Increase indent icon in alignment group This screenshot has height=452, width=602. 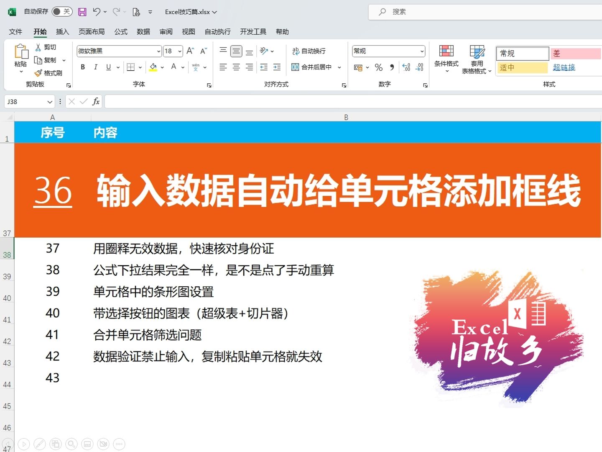pyautogui.click(x=277, y=67)
